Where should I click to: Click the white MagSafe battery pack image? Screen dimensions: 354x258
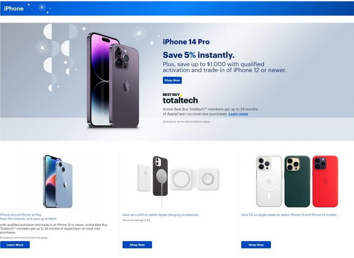click(144, 178)
